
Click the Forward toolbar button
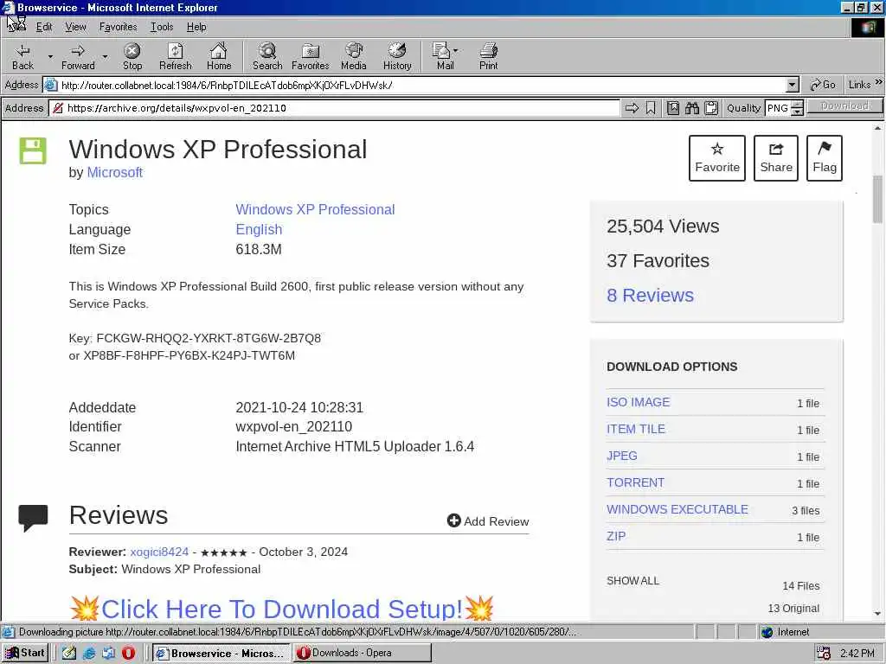click(x=78, y=56)
